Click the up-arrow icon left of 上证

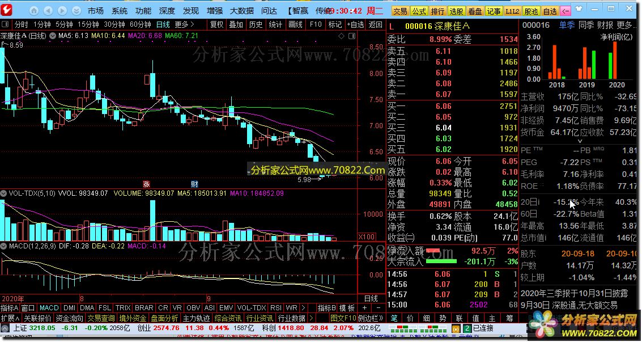5,328
